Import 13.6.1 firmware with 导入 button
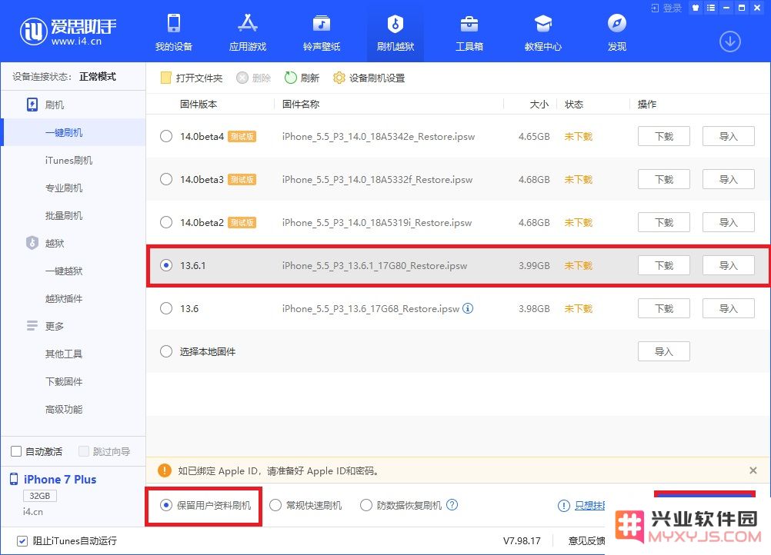771x555 pixels. tap(728, 265)
